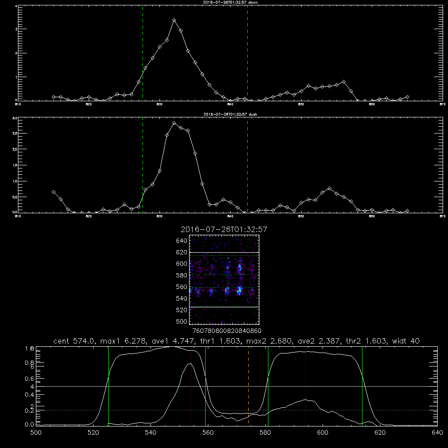Click the secondary peak diamond near 856 in dawn plot
This screenshot has height=448, width=448.
click(x=344, y=82)
